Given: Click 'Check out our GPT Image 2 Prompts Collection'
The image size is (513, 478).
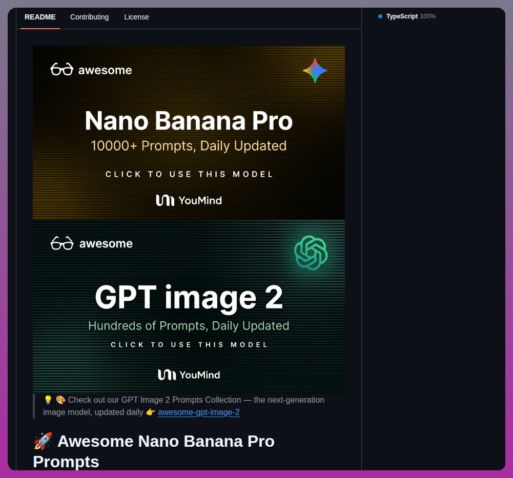Looking at the screenshot, I should tap(154, 400).
